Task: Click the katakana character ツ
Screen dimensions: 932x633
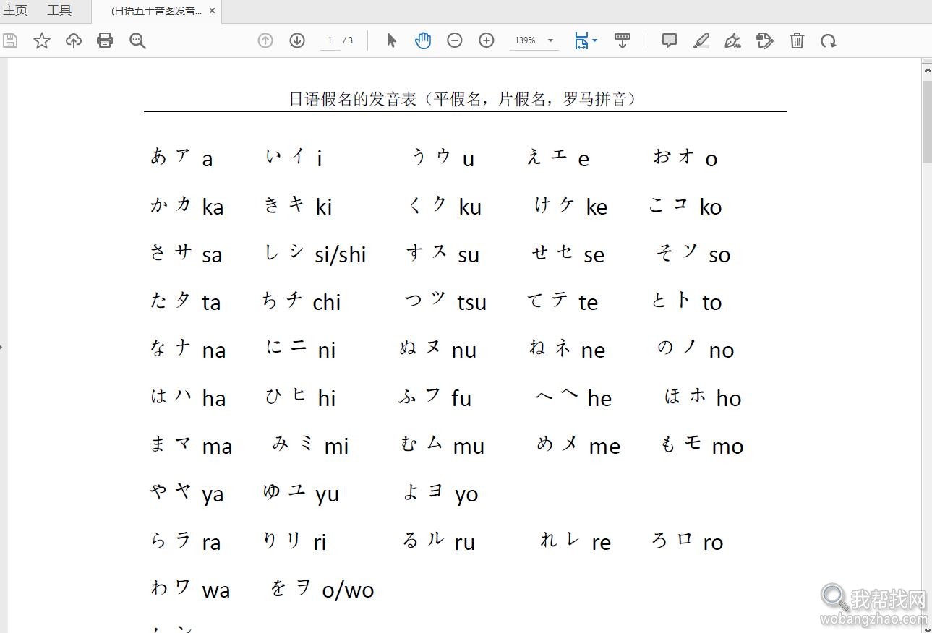Action: tap(438, 298)
